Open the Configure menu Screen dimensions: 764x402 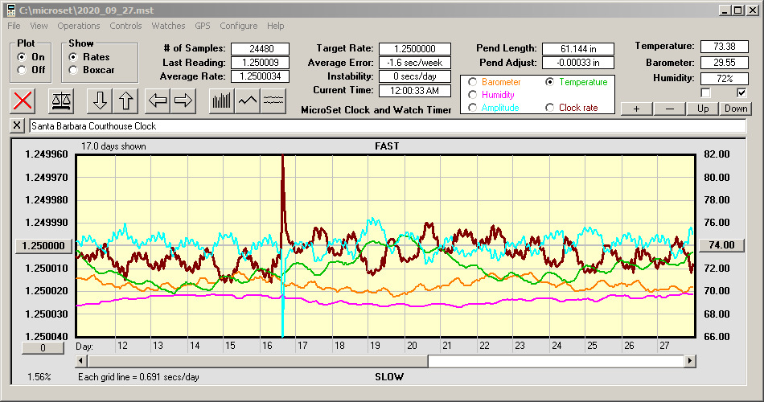[239, 26]
